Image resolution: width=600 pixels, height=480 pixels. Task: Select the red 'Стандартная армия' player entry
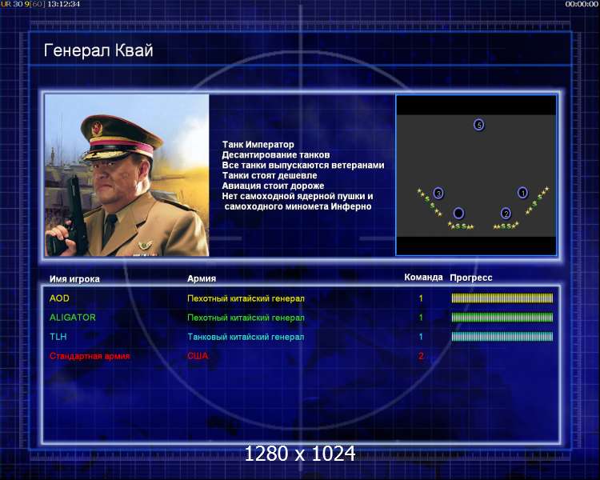(90, 356)
